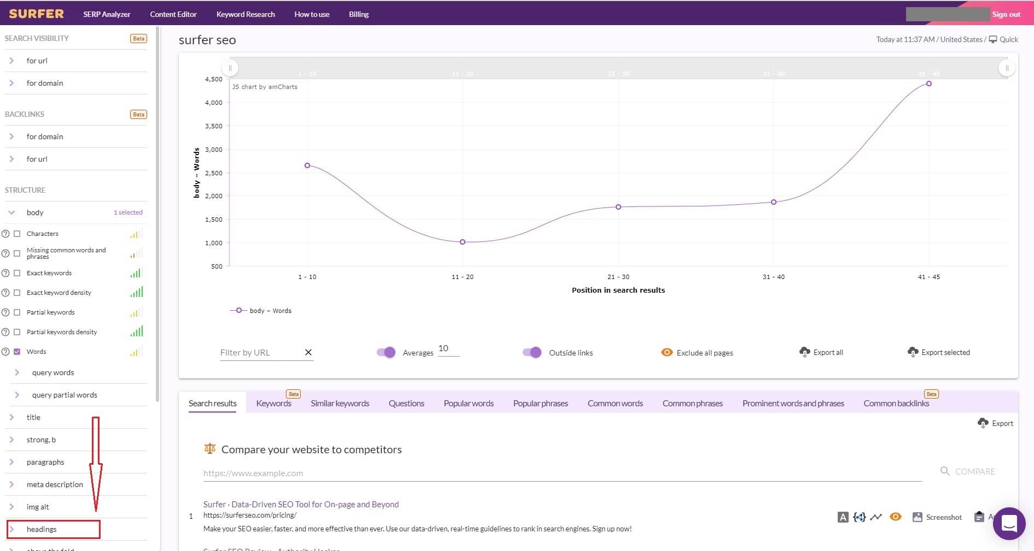Click the Export icon above search results
The width and height of the screenshot is (1034, 551).
click(x=995, y=423)
